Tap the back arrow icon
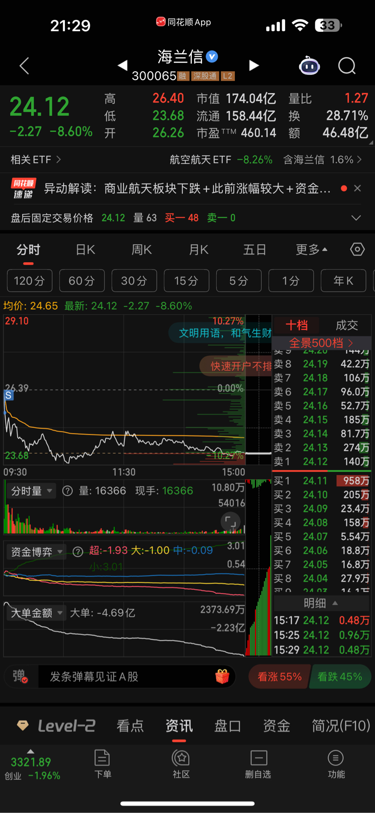Screen dimensions: 375x813 (24, 66)
